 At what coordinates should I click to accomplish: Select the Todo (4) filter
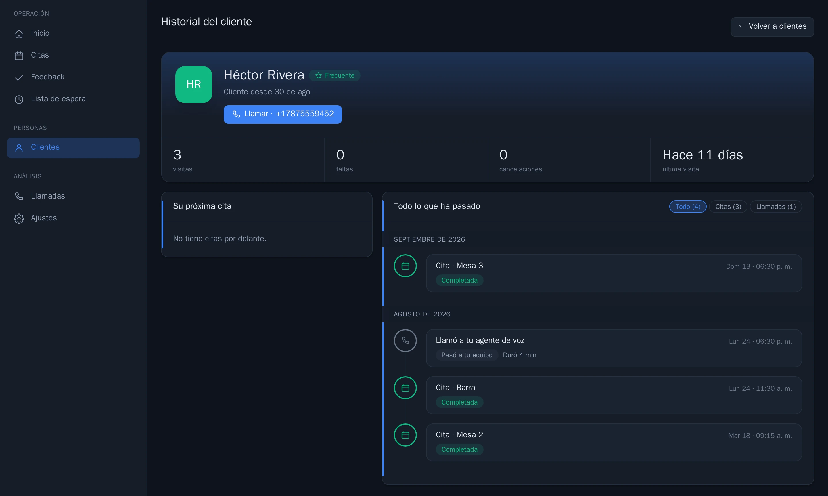tap(688, 207)
